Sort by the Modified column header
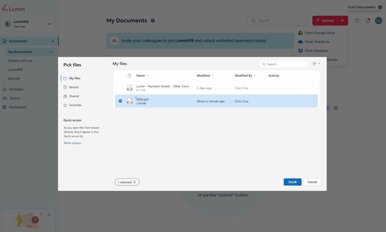Viewport: 386px width, 232px height. [205, 75]
